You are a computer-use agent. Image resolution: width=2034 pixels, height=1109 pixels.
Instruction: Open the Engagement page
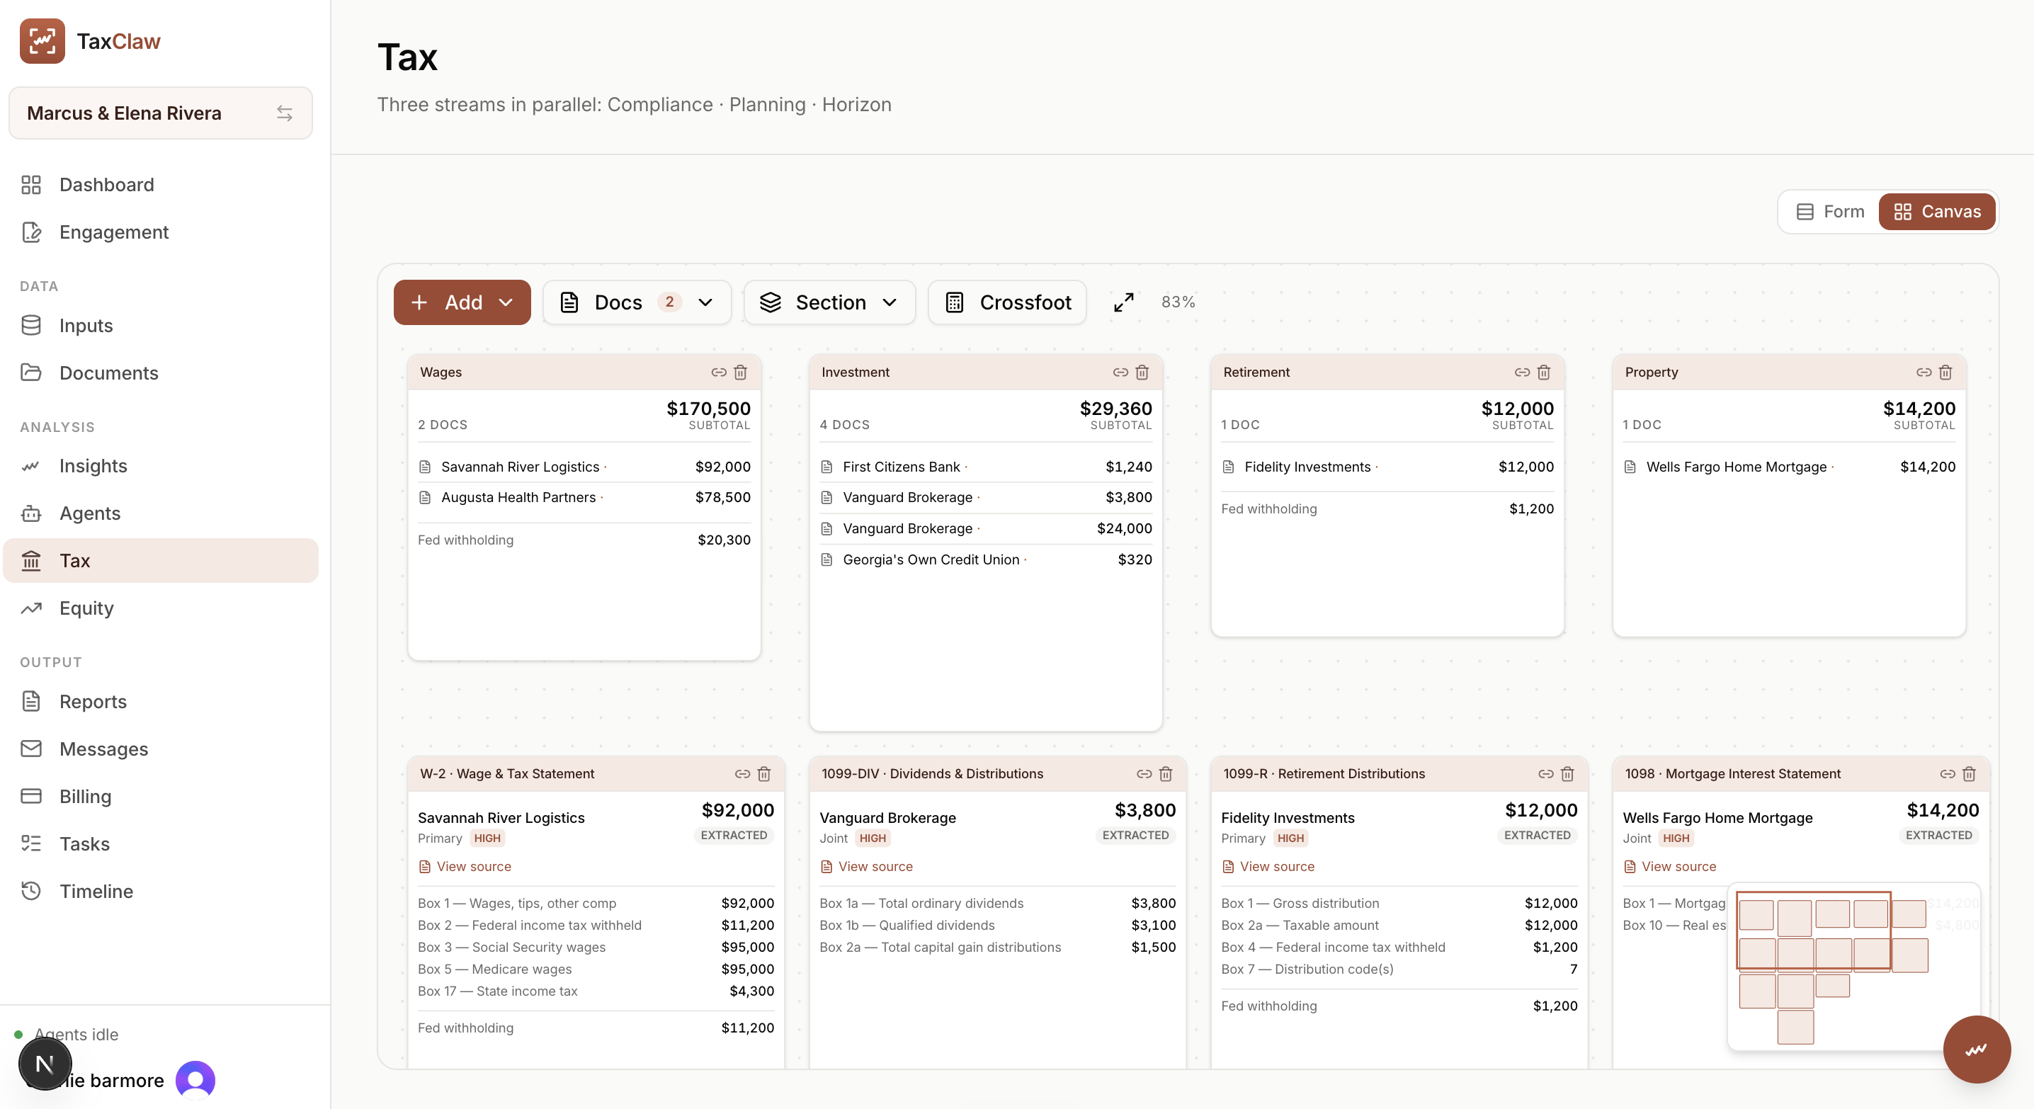(x=161, y=232)
